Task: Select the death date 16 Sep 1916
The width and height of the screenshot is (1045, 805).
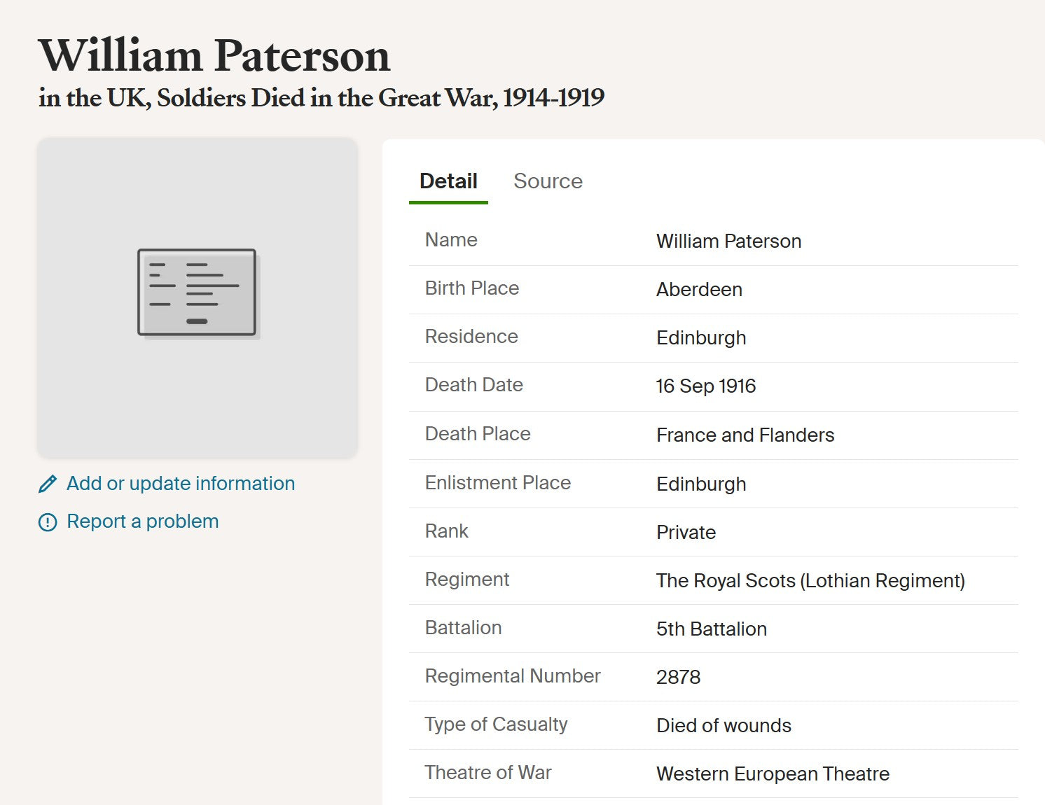Action: pos(706,386)
